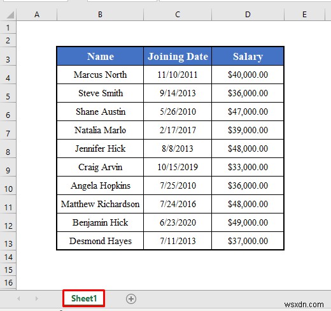This screenshot has height=311, width=331.
Task: Click the date 10/15/2019
Action: click(x=178, y=167)
